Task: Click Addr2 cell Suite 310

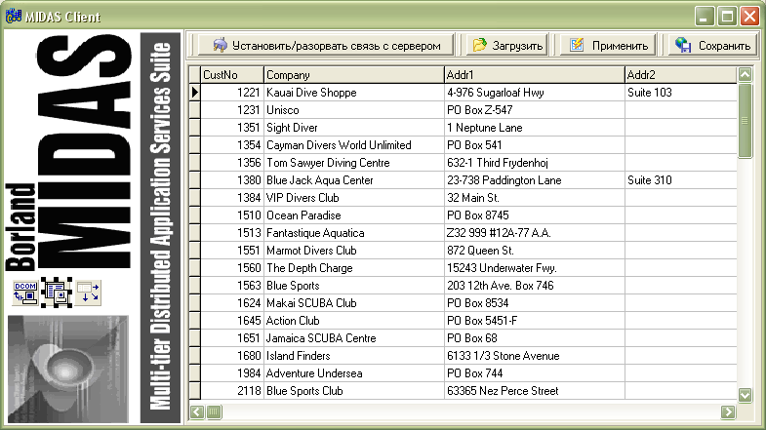Action: (x=681, y=180)
